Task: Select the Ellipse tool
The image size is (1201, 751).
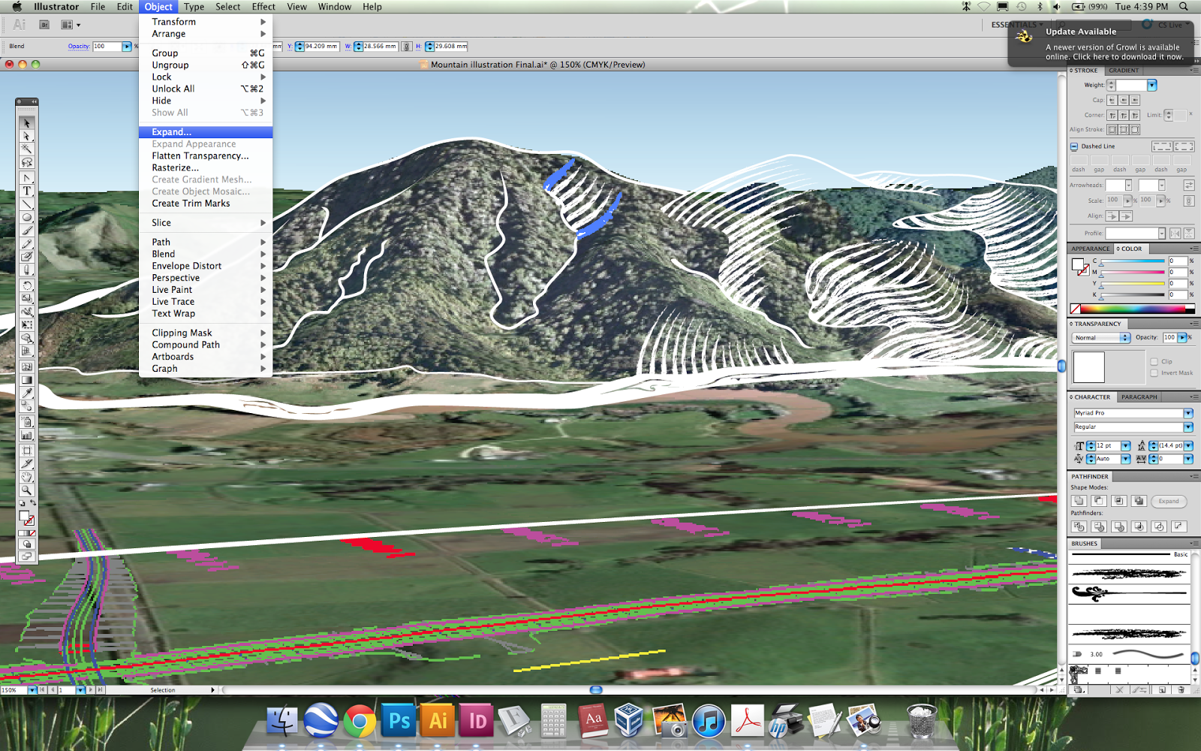Action: (x=27, y=217)
